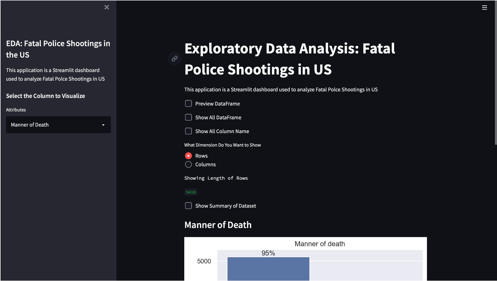Click the main Exploratory Data Analysis title
The width and height of the screenshot is (497, 281).
290,59
